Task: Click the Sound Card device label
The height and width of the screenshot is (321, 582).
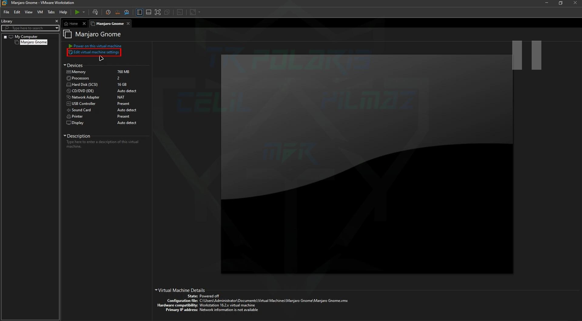Action: pyautogui.click(x=81, y=110)
